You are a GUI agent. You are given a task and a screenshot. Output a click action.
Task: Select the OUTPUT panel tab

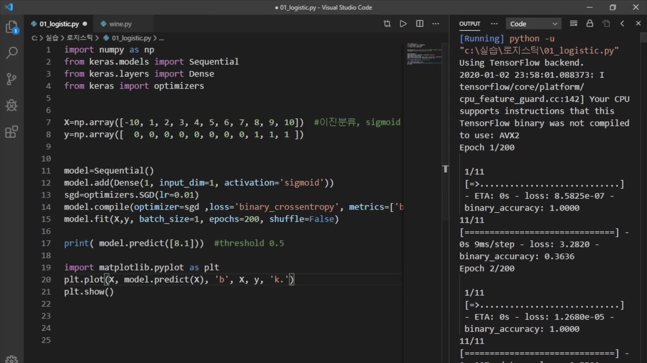469,24
